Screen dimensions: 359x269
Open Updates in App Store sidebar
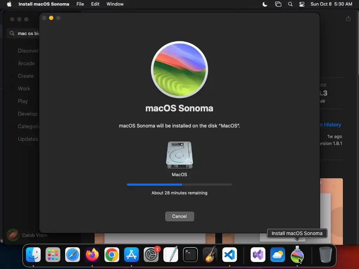[x=28, y=139]
